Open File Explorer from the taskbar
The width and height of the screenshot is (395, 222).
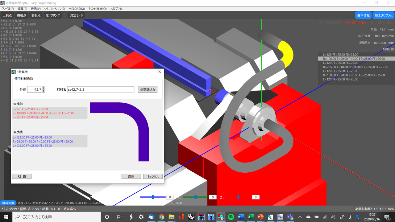(171, 217)
